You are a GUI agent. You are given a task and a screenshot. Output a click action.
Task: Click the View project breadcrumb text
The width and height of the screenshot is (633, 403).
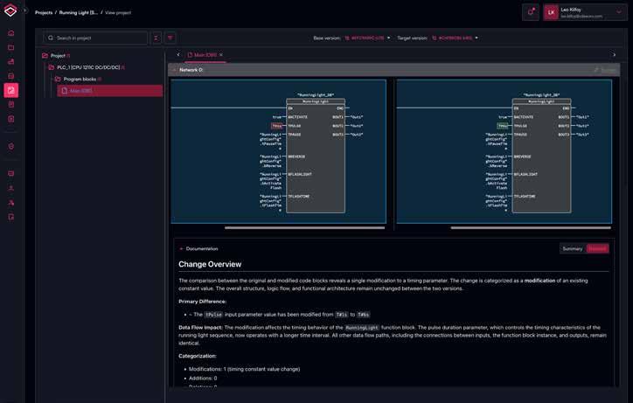point(118,12)
